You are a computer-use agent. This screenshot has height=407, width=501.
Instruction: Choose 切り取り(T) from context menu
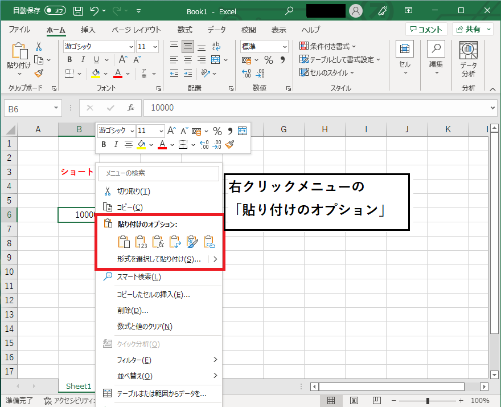(159, 192)
